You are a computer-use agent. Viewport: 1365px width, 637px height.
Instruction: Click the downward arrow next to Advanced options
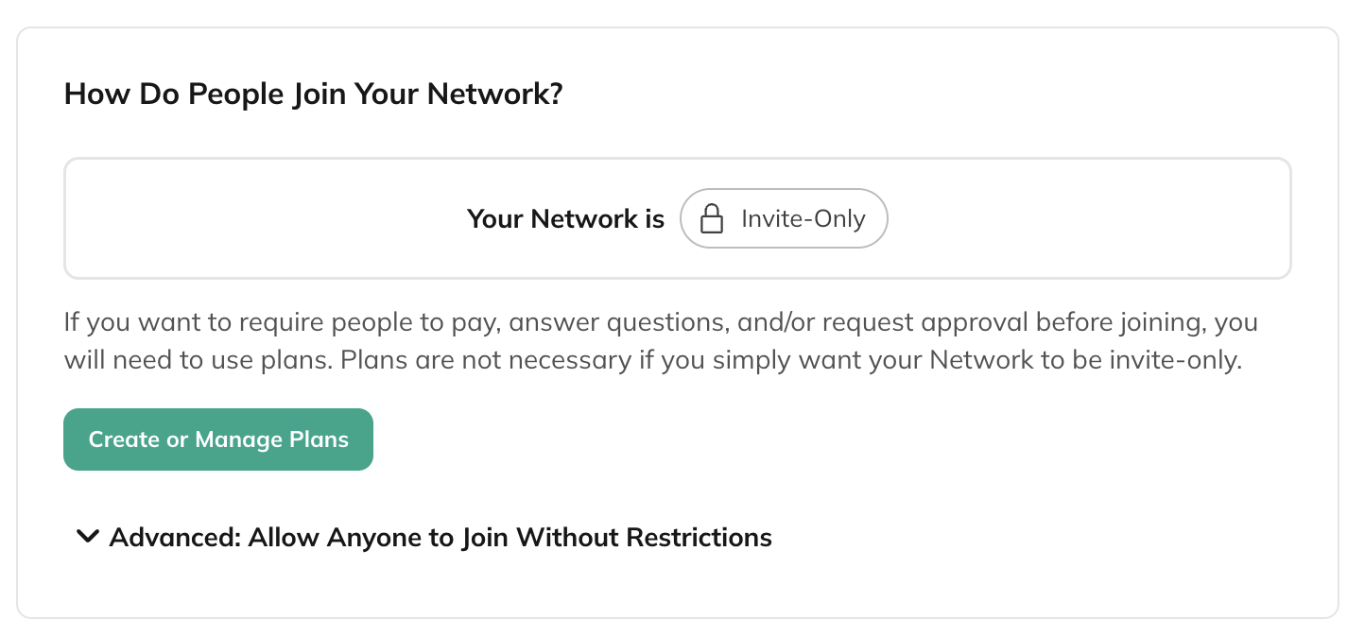(87, 537)
